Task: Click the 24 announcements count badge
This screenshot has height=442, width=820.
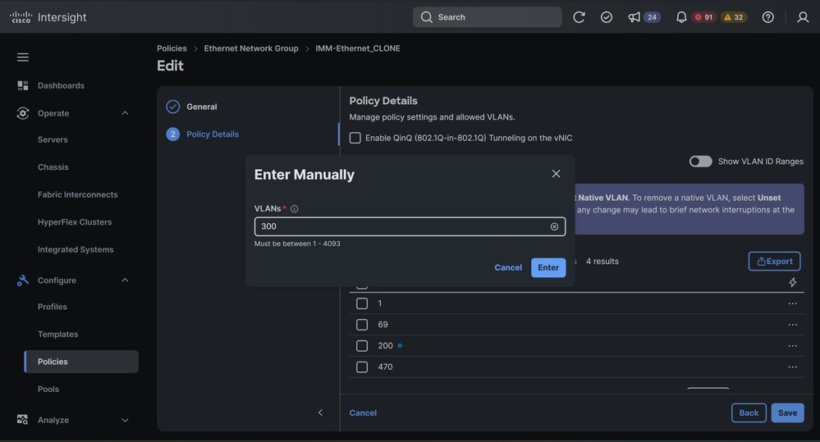Action: click(x=652, y=17)
